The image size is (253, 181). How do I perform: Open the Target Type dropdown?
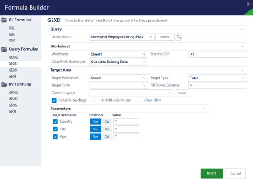point(217,78)
